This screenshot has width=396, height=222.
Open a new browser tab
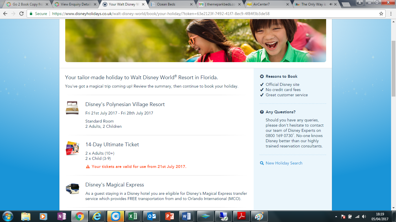coord(346,5)
